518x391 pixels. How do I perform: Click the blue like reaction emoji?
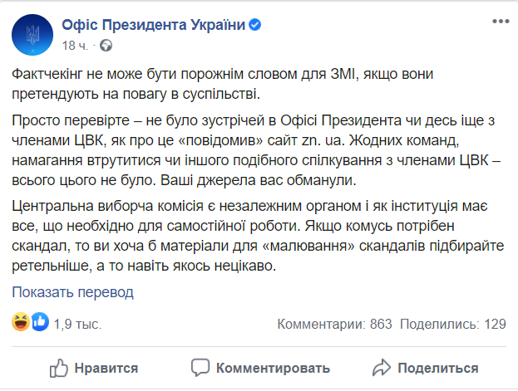click(38, 324)
